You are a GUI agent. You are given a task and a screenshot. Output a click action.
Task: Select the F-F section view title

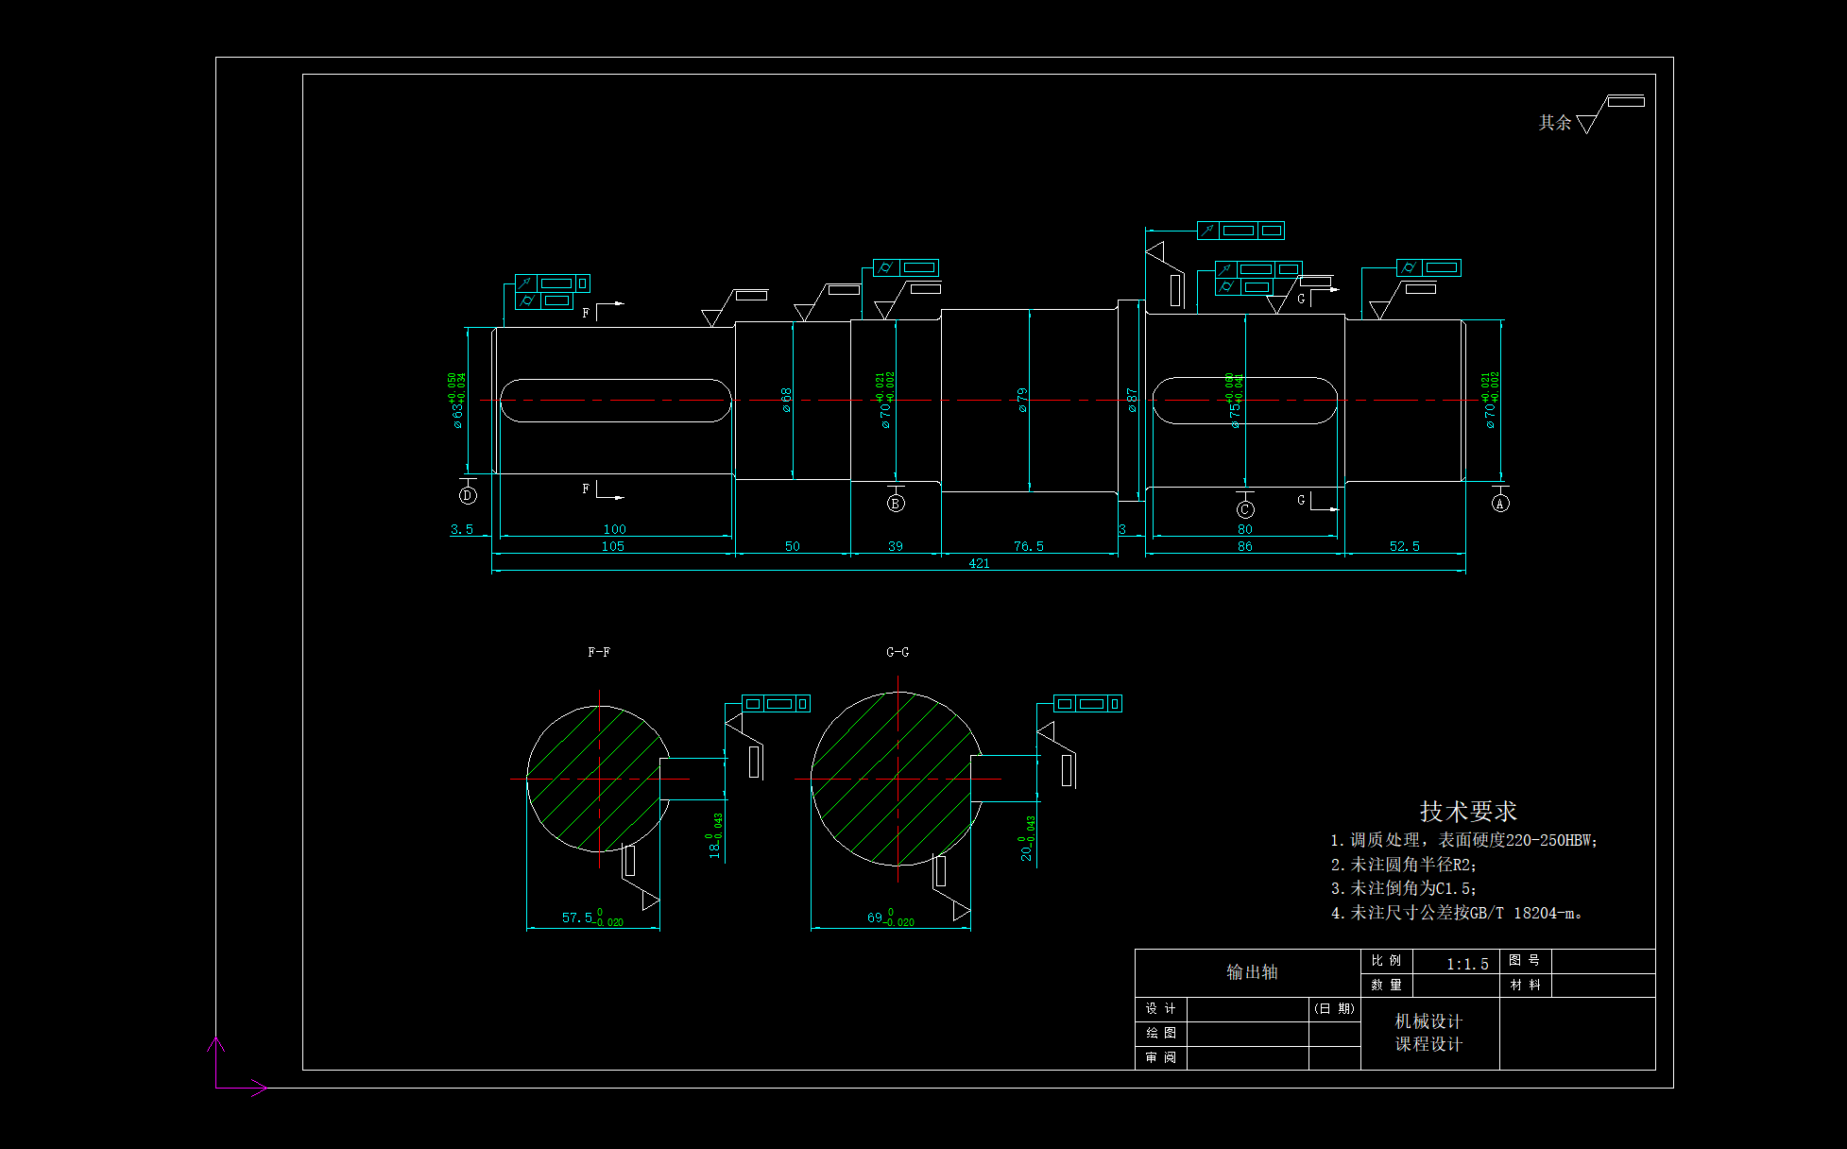(x=598, y=652)
